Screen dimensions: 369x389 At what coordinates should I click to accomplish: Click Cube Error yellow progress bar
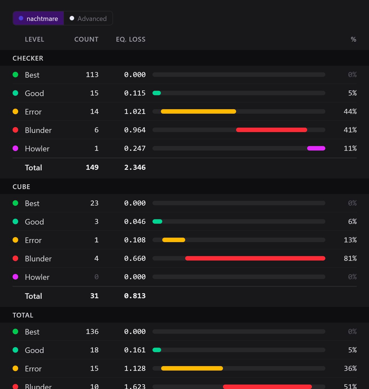pyautogui.click(x=174, y=240)
